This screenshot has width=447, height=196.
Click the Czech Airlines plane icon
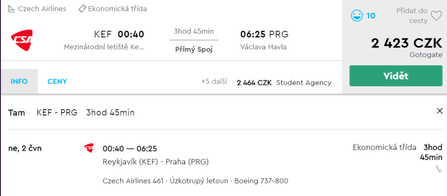pos(11,9)
